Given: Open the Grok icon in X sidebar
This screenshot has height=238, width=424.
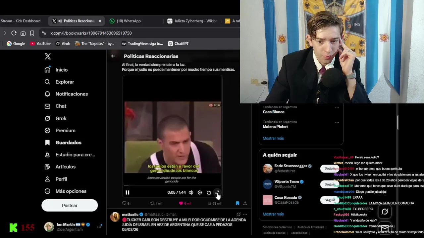Looking at the screenshot, I should 47,118.
